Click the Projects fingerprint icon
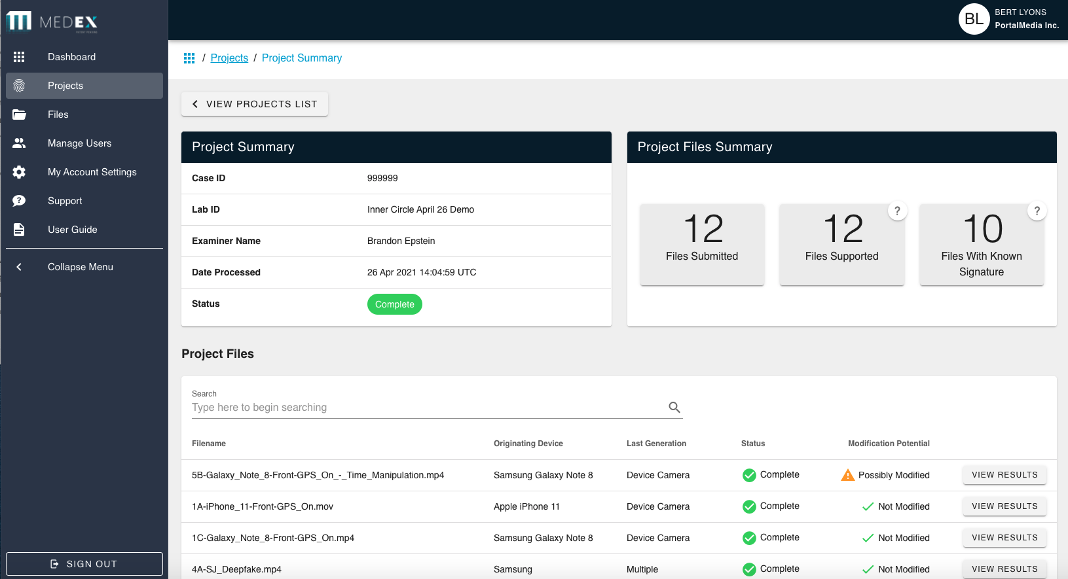 click(x=19, y=86)
